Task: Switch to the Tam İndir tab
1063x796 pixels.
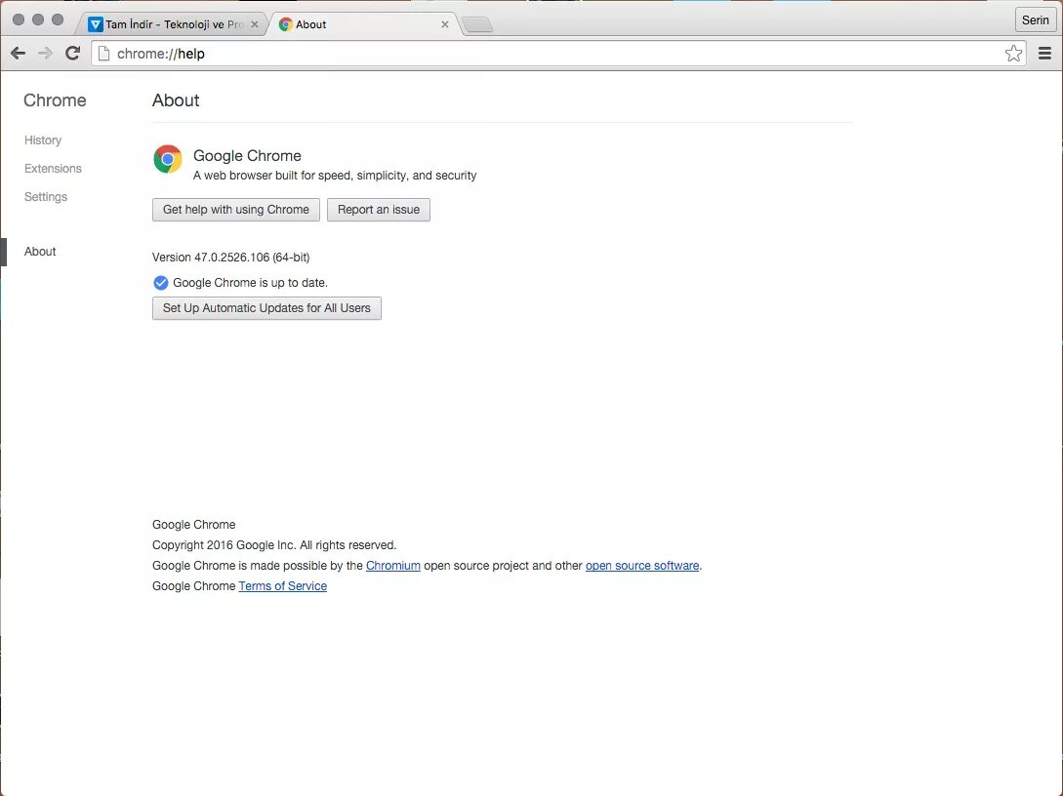Action: pyautogui.click(x=174, y=24)
